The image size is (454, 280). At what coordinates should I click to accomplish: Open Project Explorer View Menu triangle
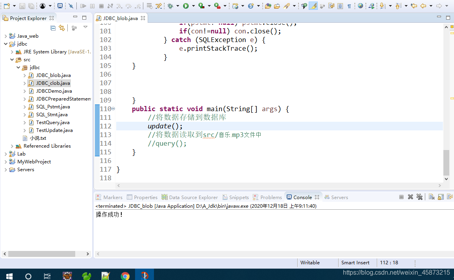85,27
